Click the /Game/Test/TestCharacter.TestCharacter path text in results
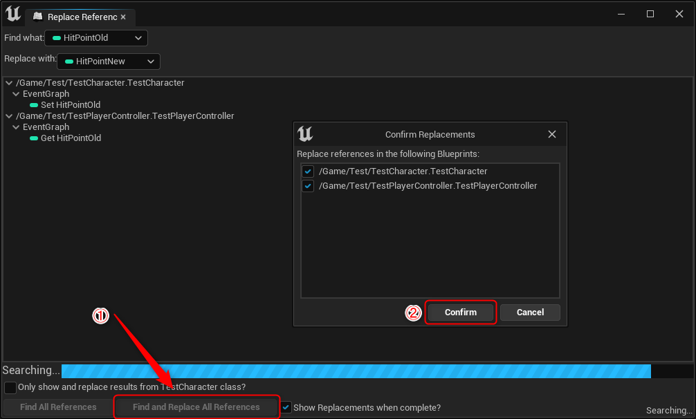 tap(100, 83)
